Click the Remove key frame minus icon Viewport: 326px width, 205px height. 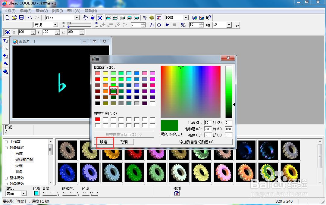[110, 25]
